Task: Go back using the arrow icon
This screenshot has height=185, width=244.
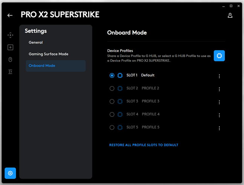Action: pyautogui.click(x=10, y=15)
